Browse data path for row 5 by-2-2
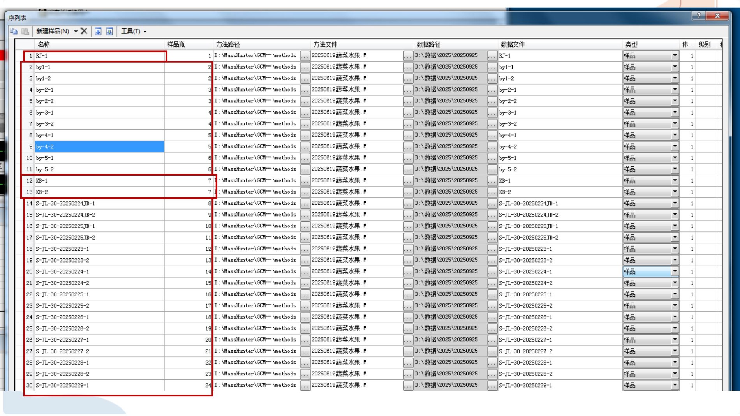The image size is (740, 416). coord(492,101)
